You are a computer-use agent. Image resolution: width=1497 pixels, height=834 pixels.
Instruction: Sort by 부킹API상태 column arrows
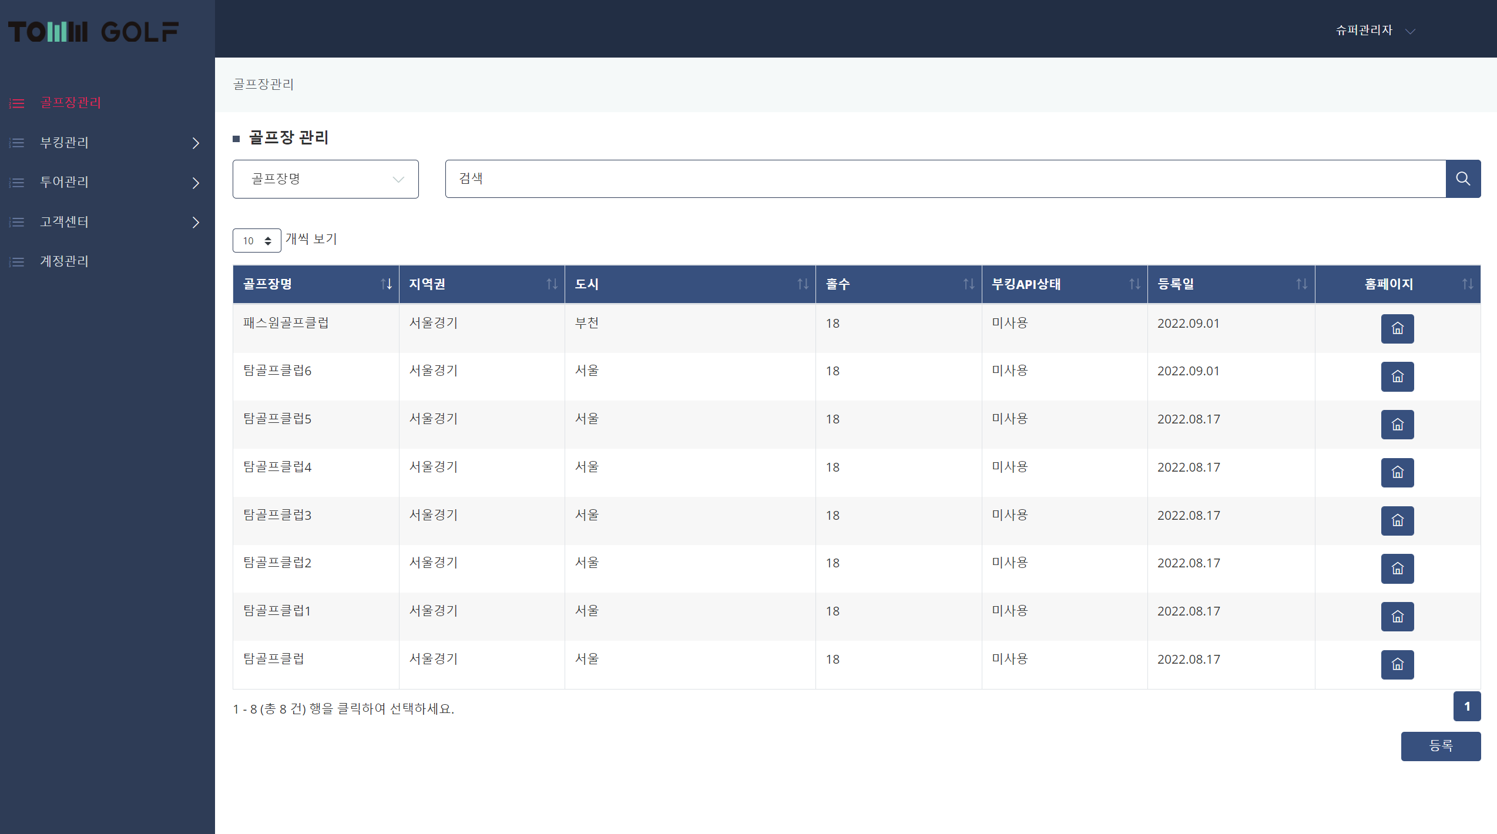pyautogui.click(x=1135, y=284)
